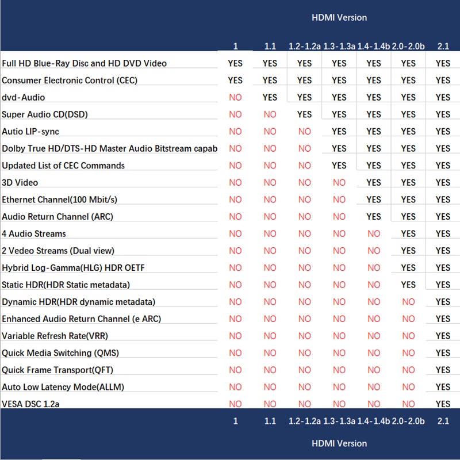Select the 'Quick Media Switching (QMS)' row label
460x460 pixels.
(60, 353)
